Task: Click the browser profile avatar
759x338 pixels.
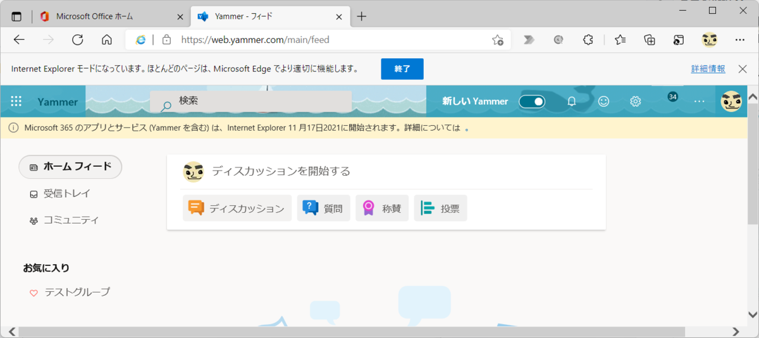Action: click(710, 40)
